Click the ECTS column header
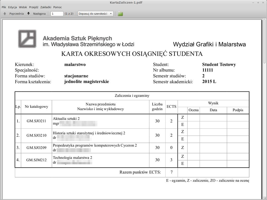 tap(172, 107)
